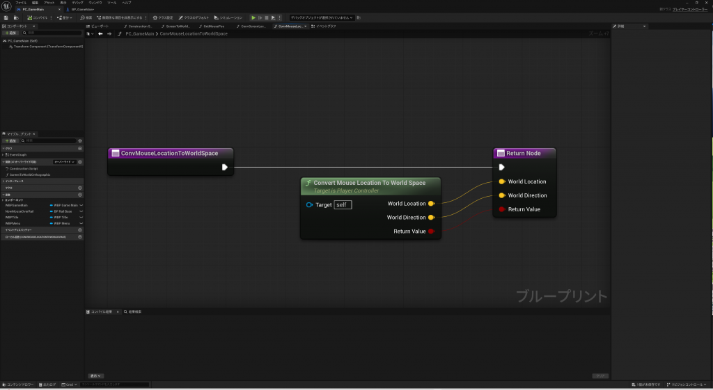This screenshot has height=390, width=713.
Task: Click Return Value red output pin
Action: pyautogui.click(x=432, y=231)
